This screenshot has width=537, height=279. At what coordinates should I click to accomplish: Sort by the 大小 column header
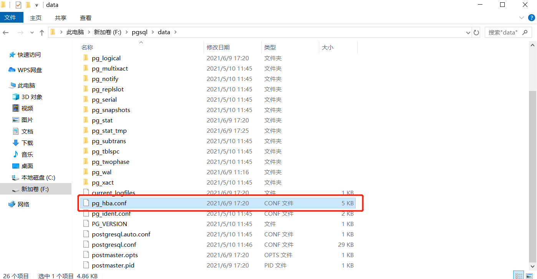327,47
